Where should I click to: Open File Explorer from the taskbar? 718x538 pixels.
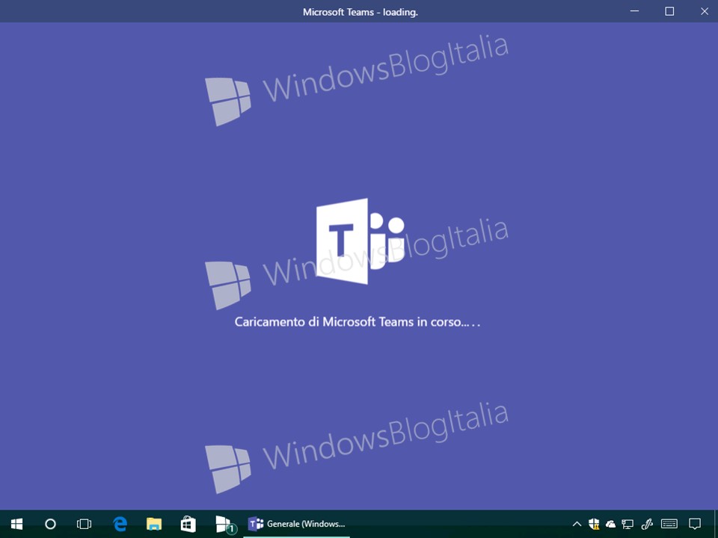click(x=154, y=524)
